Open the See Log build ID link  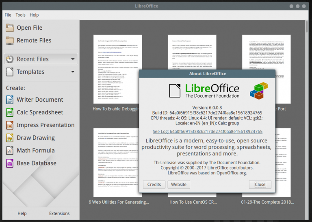208,131
